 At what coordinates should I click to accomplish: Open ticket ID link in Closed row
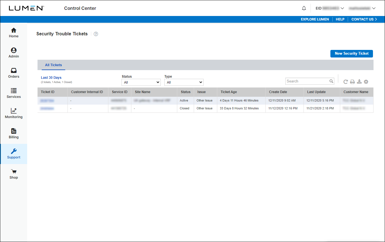tap(47, 108)
